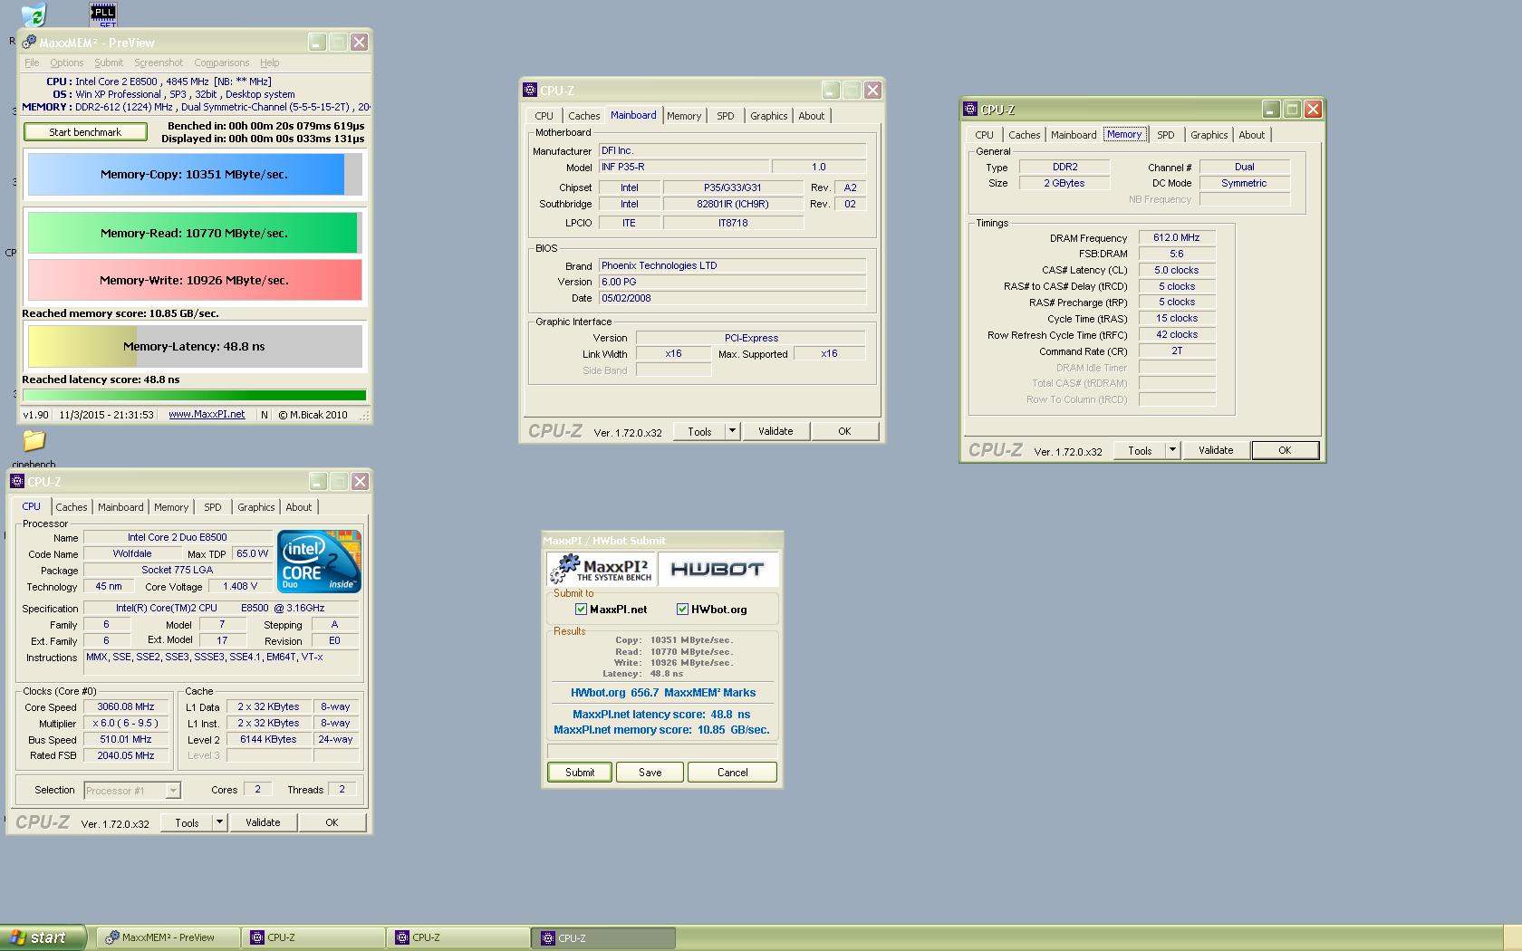Click Submit in the HWbot Submit dialog
The height and width of the screenshot is (951, 1522).
(x=580, y=773)
